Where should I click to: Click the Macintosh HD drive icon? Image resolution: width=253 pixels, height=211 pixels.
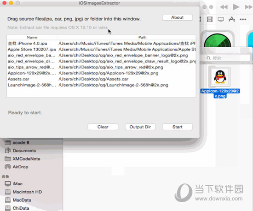coord(8,192)
